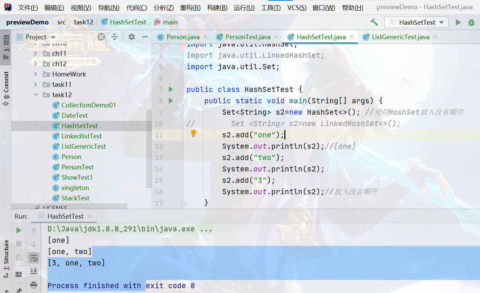Viewport: 480px width, 293px height.
Task: Open the 编辑(E) menu
Action: [x=54, y=8]
